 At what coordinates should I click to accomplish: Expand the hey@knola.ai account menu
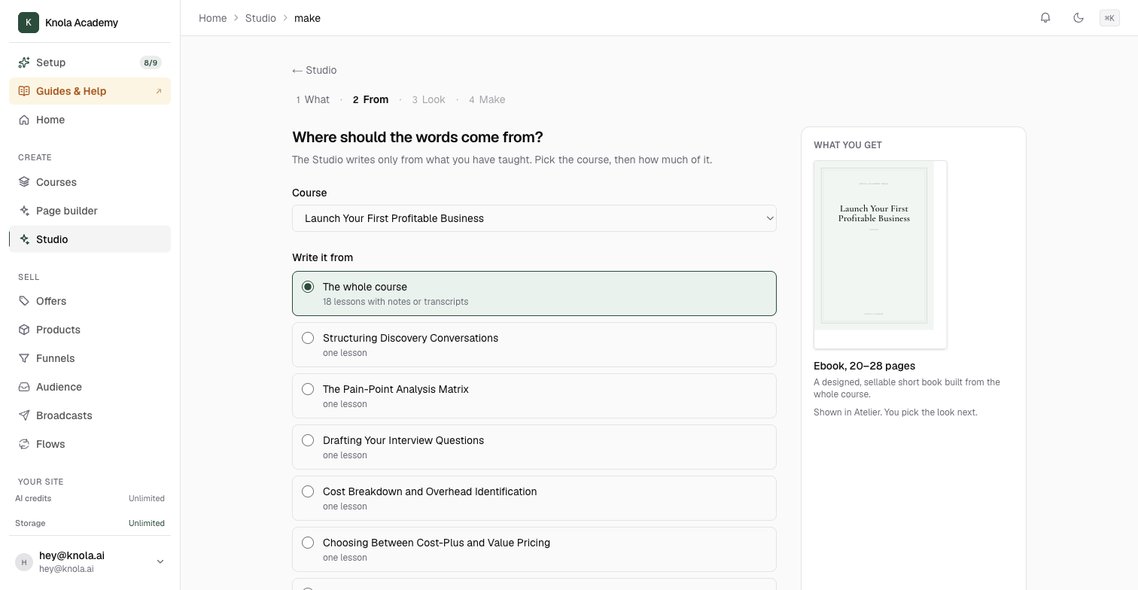click(x=90, y=561)
